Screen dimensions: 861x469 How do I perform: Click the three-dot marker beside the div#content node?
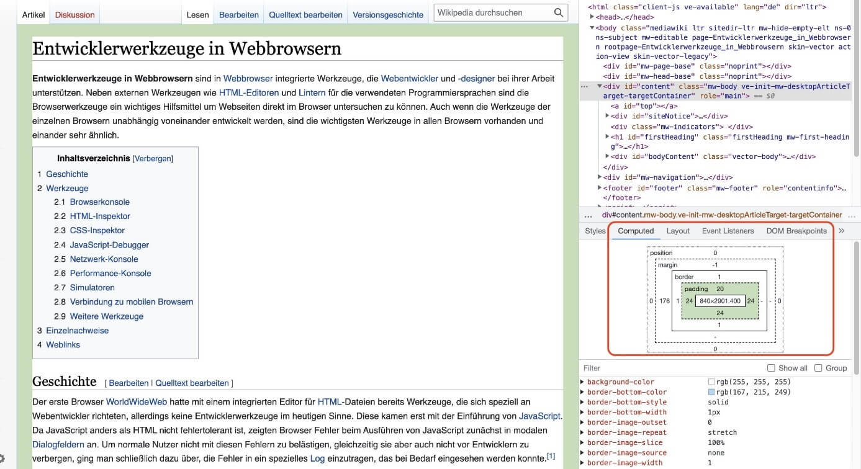584,86
